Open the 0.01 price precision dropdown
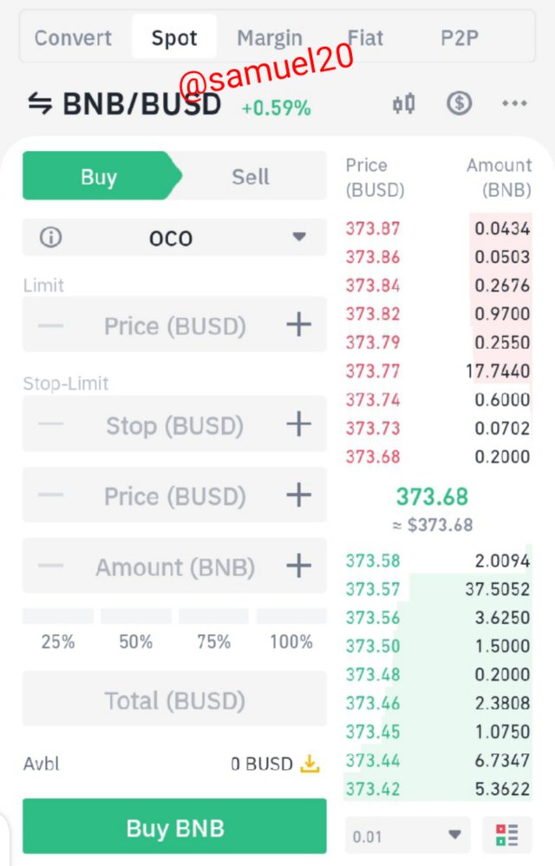 click(x=408, y=835)
